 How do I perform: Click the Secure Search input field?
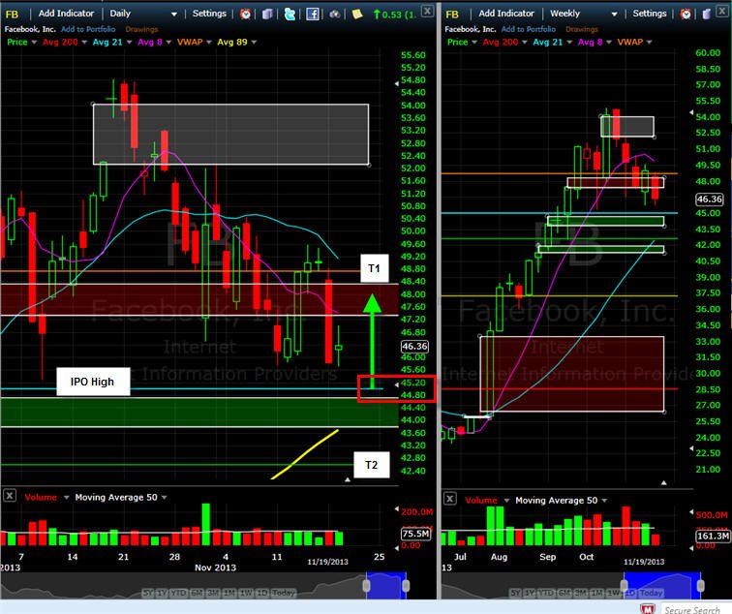point(696,609)
